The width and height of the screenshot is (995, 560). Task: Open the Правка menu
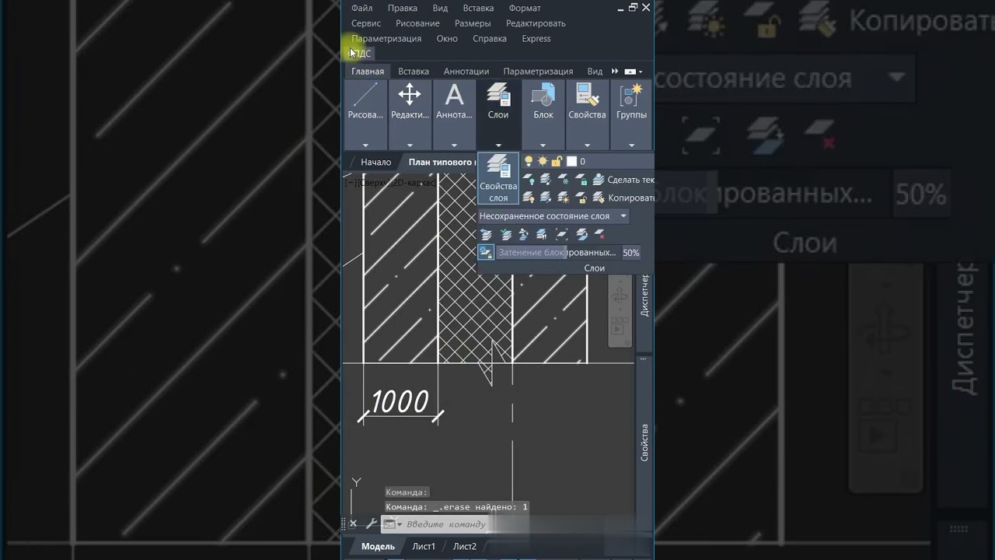click(403, 8)
